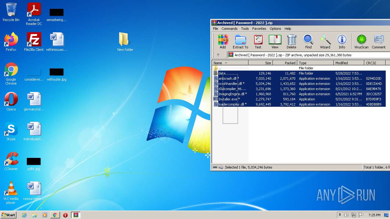Screen dimensions: 390x219
Task: Select the withinissues Word document icon
Action: (57, 42)
